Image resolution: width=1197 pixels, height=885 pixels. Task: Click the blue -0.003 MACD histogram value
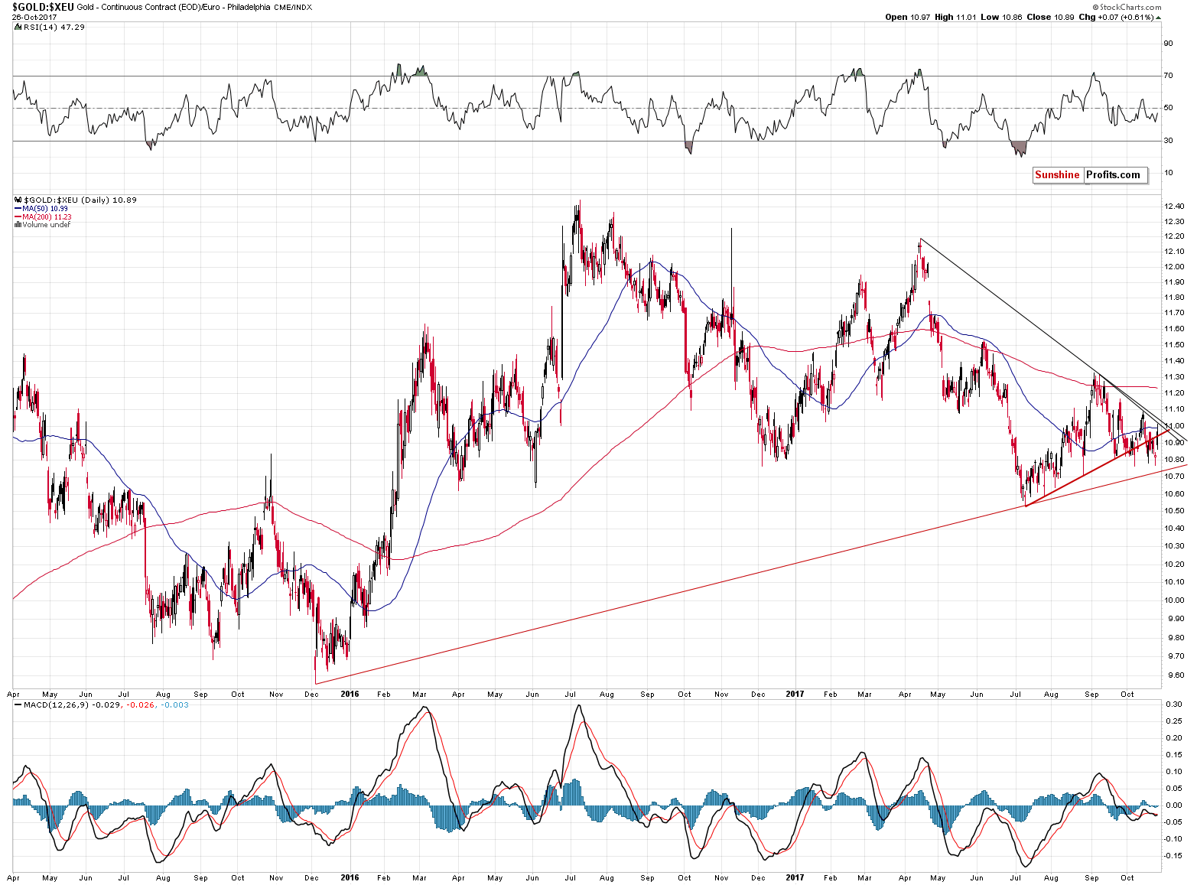point(175,704)
